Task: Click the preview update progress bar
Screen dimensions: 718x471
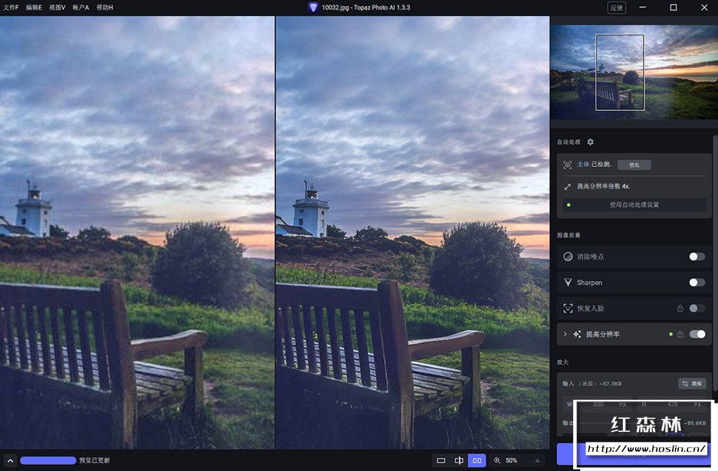Action: (x=48, y=460)
